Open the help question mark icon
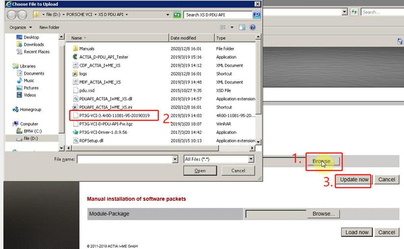 pyautogui.click(x=252, y=28)
